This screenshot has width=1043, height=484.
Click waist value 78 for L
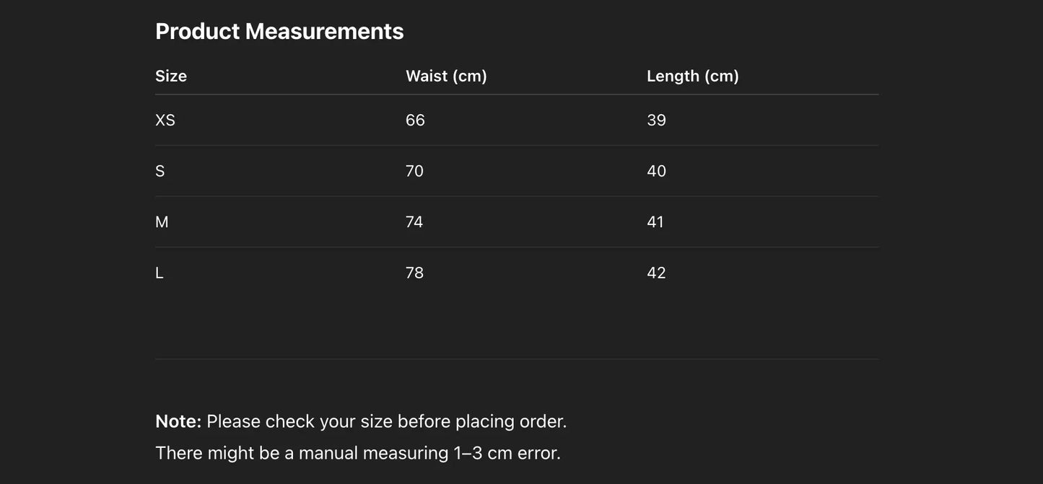(x=414, y=273)
